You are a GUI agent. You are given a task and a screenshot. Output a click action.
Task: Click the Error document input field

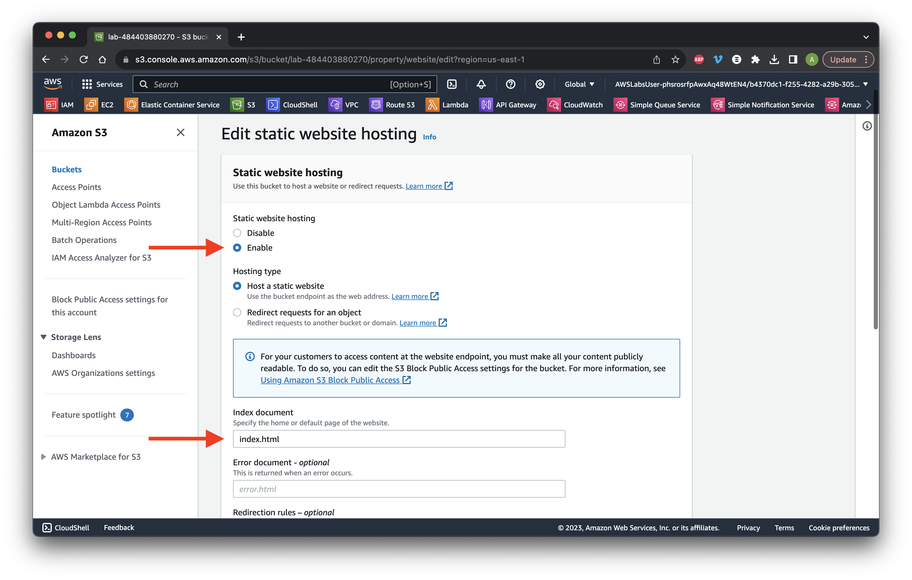coord(399,489)
